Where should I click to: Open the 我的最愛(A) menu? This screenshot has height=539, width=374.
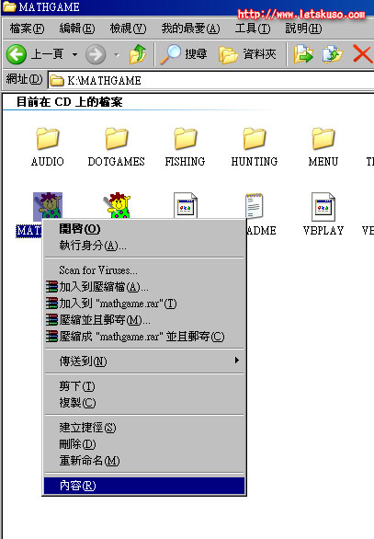[x=190, y=29]
